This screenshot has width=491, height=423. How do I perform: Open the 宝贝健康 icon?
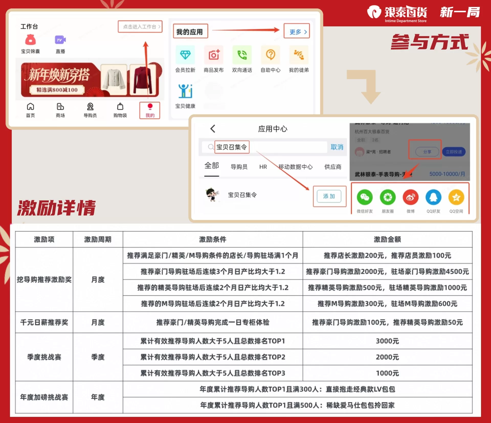point(185,91)
